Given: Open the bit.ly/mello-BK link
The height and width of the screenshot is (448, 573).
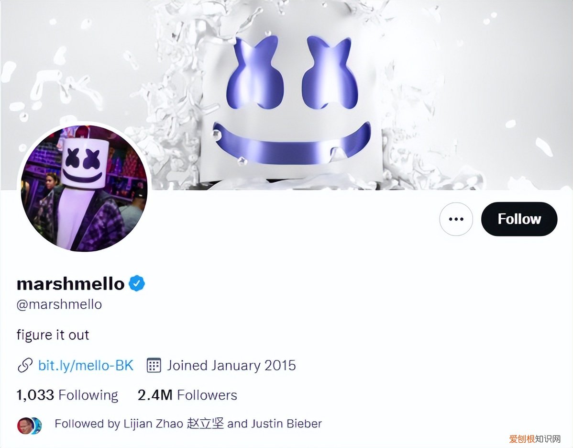Looking at the screenshot, I should 86,365.
